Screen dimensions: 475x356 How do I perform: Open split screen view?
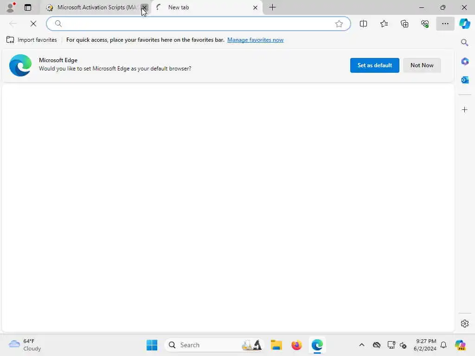point(363,24)
